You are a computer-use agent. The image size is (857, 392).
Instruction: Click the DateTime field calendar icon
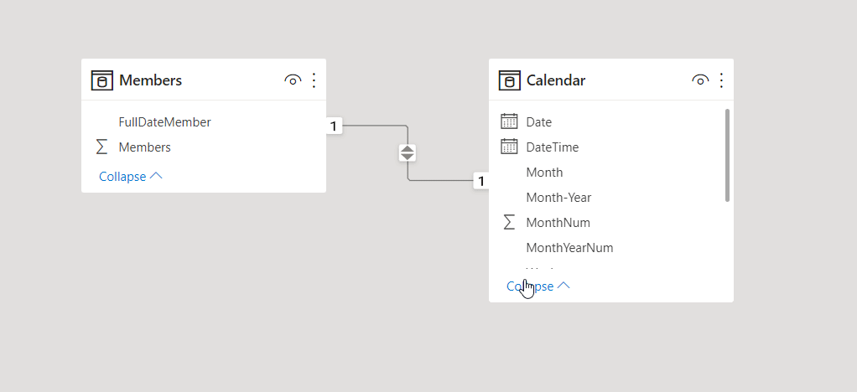[509, 147]
